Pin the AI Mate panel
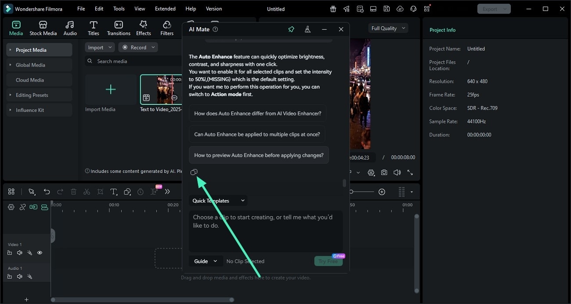Image resolution: width=571 pixels, height=304 pixels. (x=291, y=29)
